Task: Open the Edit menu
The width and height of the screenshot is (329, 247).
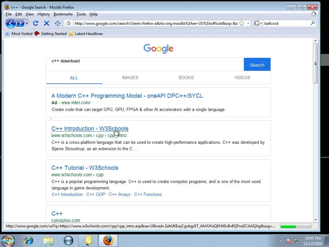Action: (x=18, y=14)
